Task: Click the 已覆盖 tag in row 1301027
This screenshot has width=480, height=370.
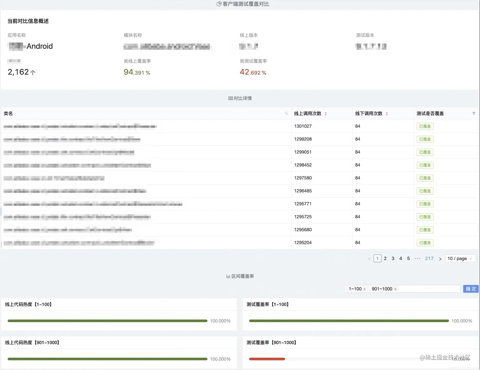Action: pos(425,126)
